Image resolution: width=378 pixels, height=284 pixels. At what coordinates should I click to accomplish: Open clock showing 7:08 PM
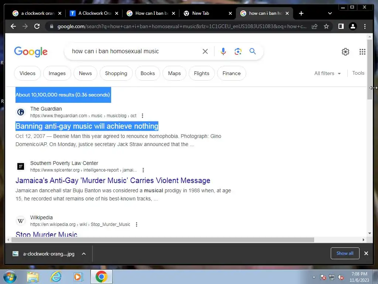[359, 277]
